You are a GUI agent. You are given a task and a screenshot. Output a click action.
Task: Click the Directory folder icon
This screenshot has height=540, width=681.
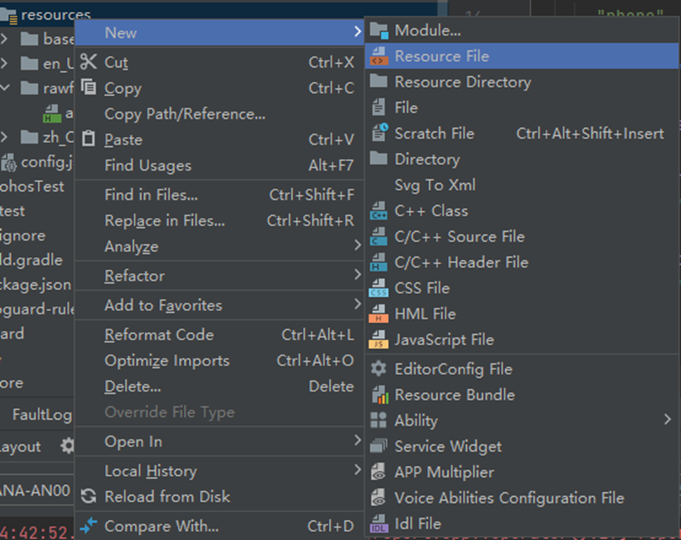(379, 158)
